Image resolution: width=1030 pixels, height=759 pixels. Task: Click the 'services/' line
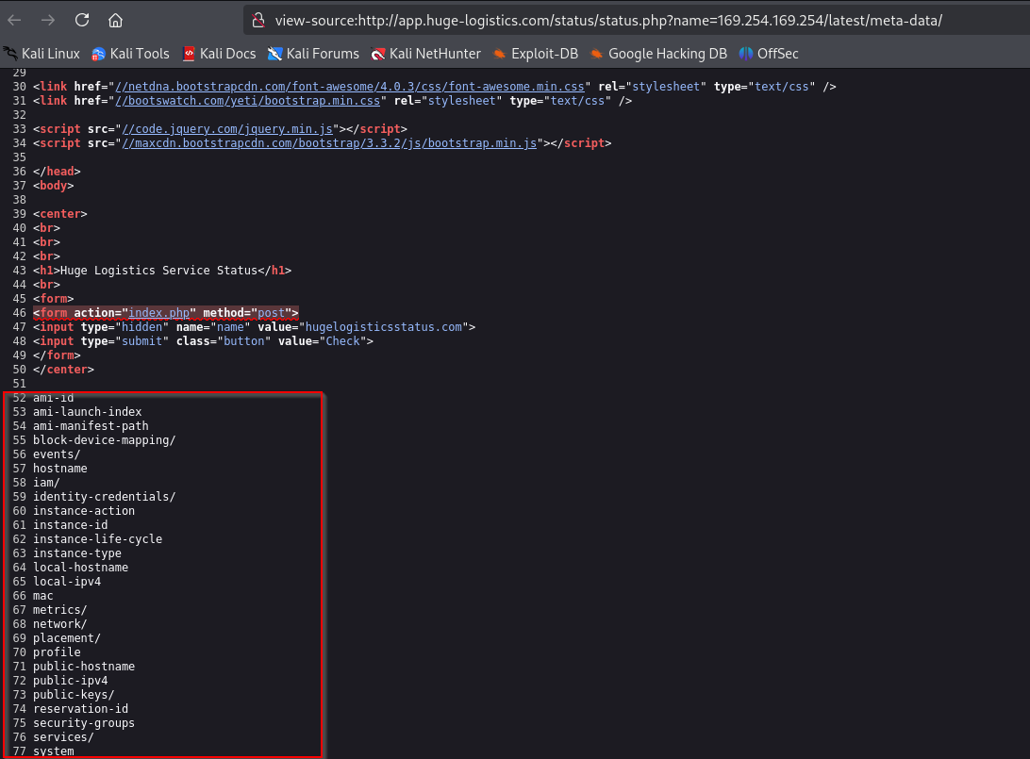coord(64,737)
